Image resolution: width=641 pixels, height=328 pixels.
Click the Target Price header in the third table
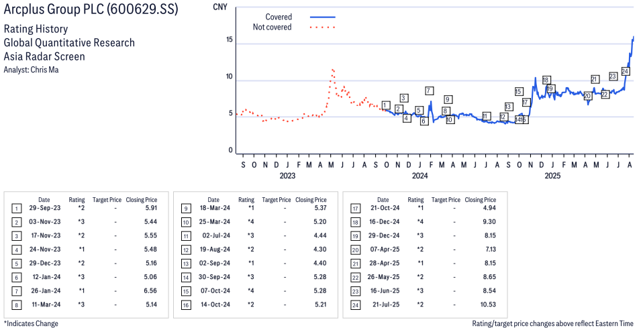tap(446, 200)
